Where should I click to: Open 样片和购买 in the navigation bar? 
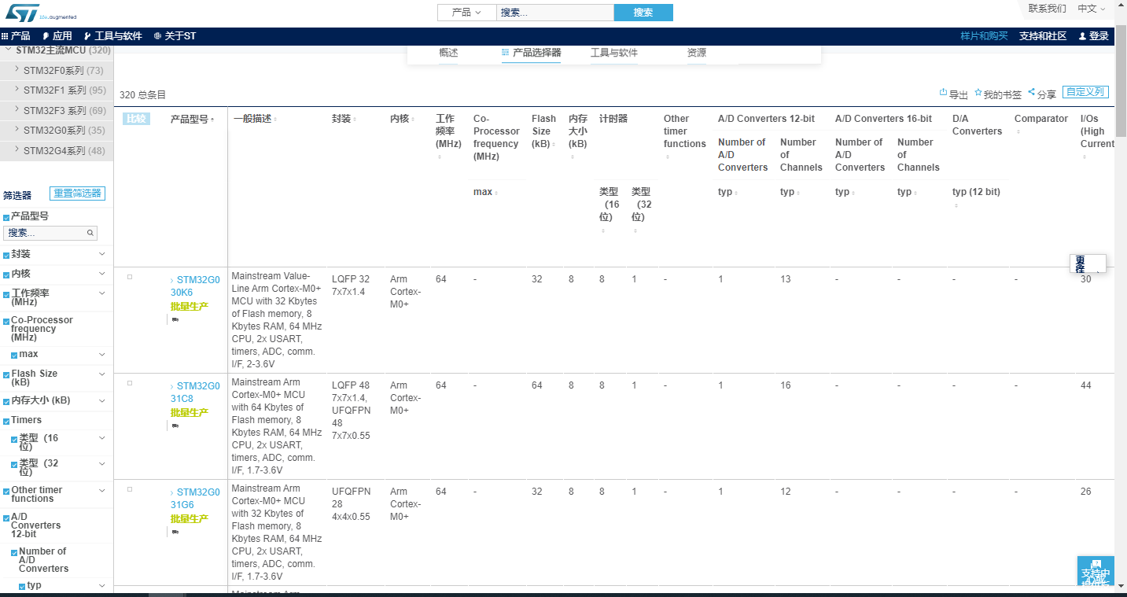(x=984, y=36)
